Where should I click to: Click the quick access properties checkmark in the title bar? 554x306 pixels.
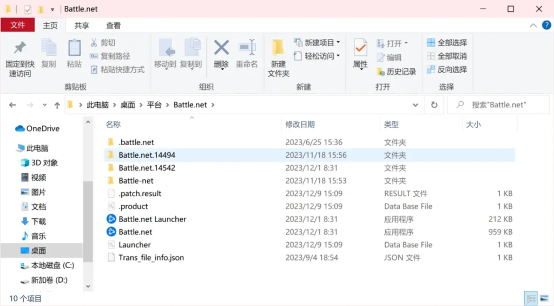28,9
